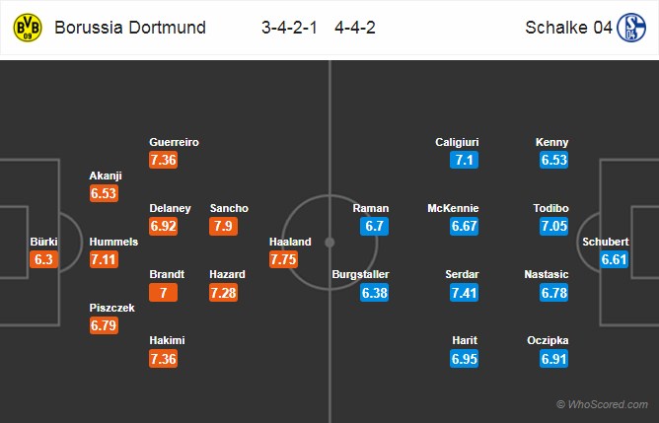The height and width of the screenshot is (423, 659).
Task: Click the Borussia Dortmund BVB crest
Action: click(x=28, y=28)
